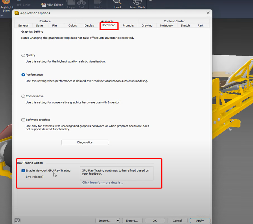Click the 'Graphics Setting' heading text
This screenshot has height=224, width=253.
click(32, 31)
